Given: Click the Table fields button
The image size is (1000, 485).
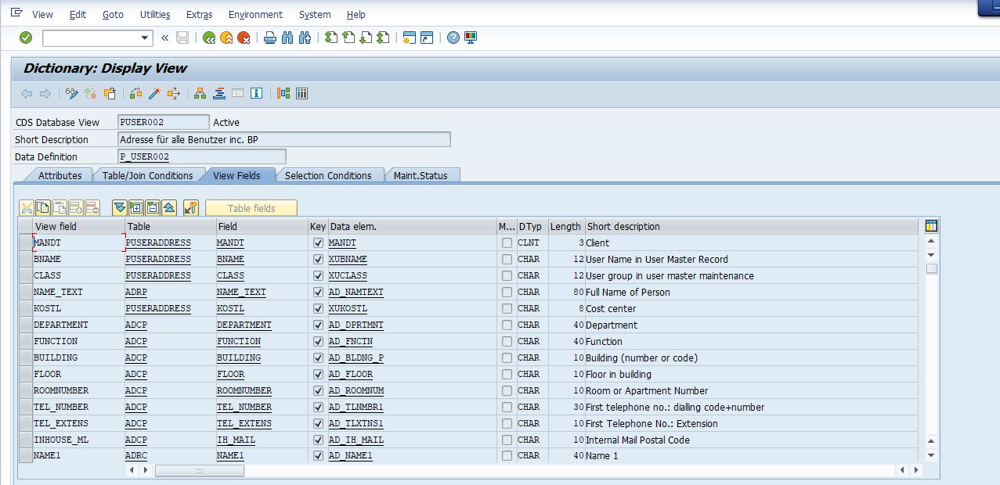Looking at the screenshot, I should click(x=251, y=208).
